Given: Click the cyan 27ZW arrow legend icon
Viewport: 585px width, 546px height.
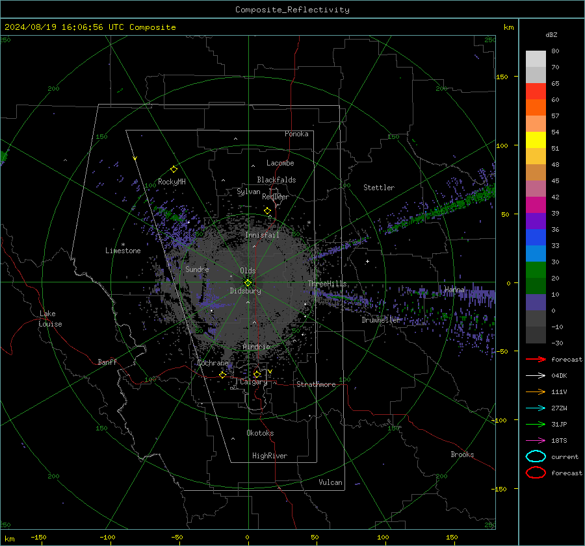Looking at the screenshot, I should 536,408.
